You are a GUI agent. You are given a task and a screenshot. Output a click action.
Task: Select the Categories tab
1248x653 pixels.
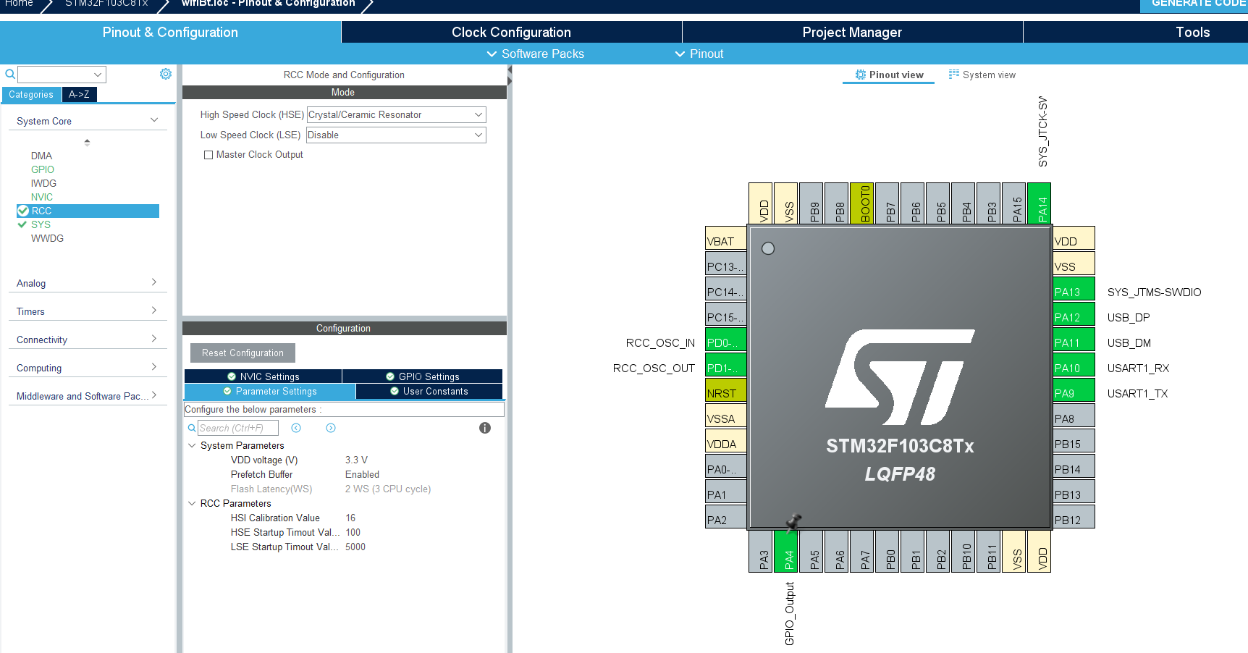click(31, 94)
